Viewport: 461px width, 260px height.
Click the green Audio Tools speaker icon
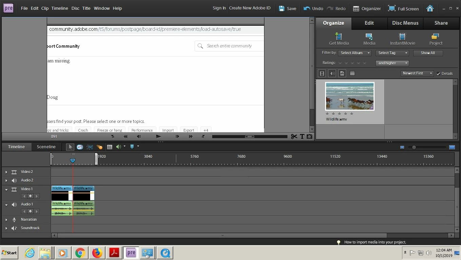click(x=118, y=147)
